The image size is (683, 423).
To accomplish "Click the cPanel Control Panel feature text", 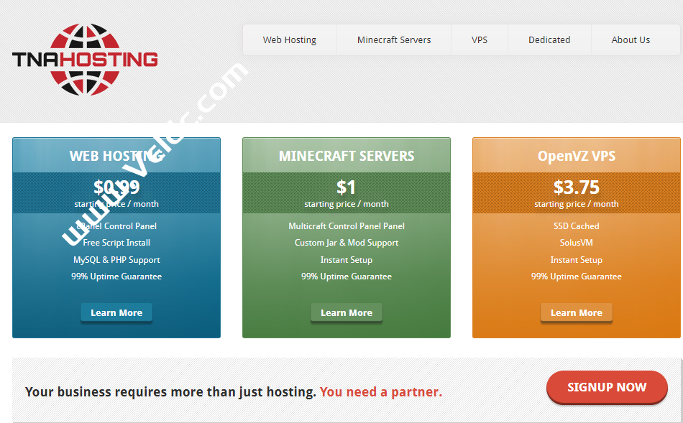I will coord(116,226).
